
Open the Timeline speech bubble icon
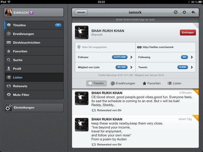[9, 25]
